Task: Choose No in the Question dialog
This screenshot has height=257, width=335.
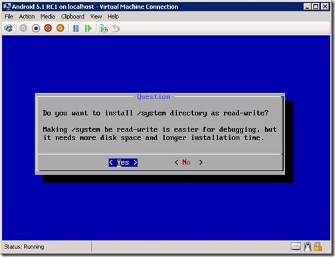Action: (x=189, y=163)
